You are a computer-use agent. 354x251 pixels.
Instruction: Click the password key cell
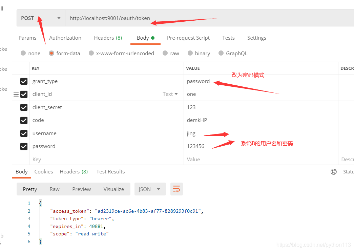[107, 146]
